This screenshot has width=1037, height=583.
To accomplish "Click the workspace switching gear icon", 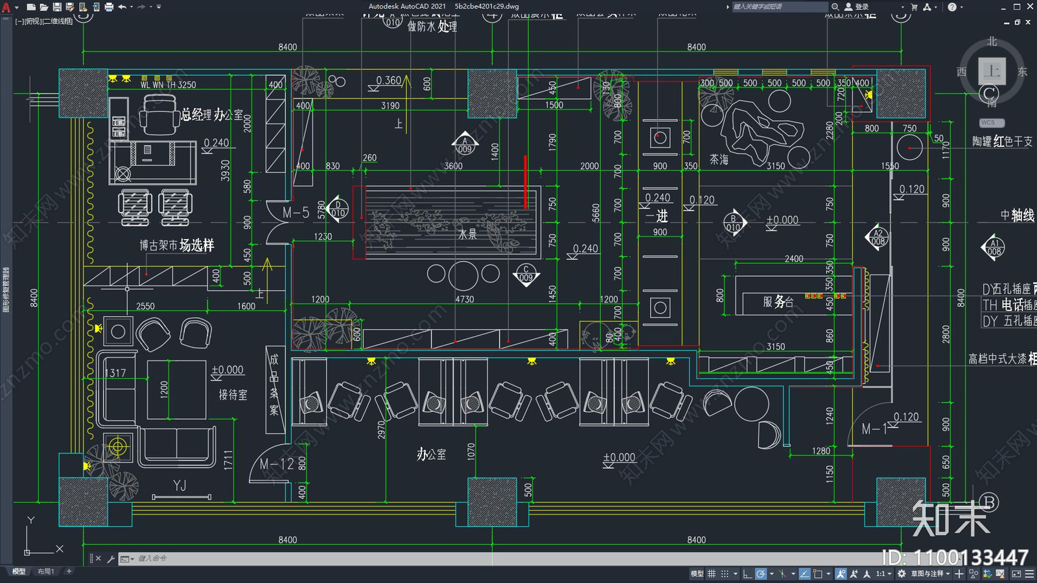I will (902, 574).
